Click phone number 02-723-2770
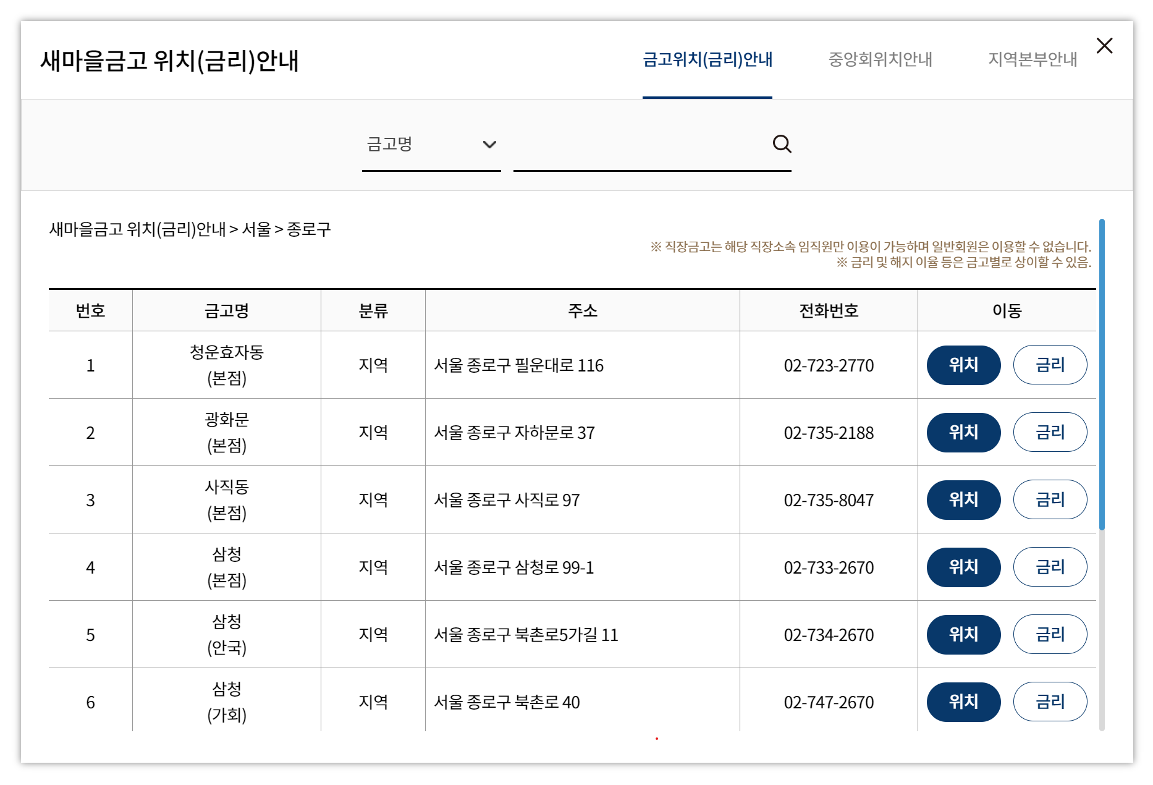 pyautogui.click(x=829, y=365)
